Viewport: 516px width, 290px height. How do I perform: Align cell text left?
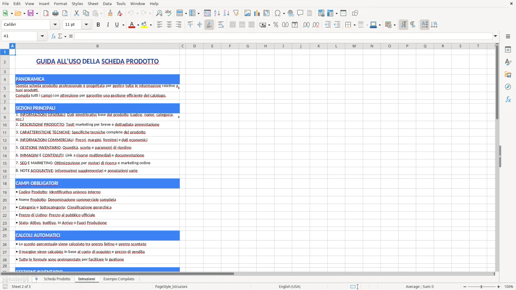[160, 25]
